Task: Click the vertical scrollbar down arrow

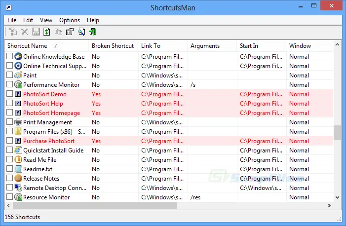Action: point(337,197)
